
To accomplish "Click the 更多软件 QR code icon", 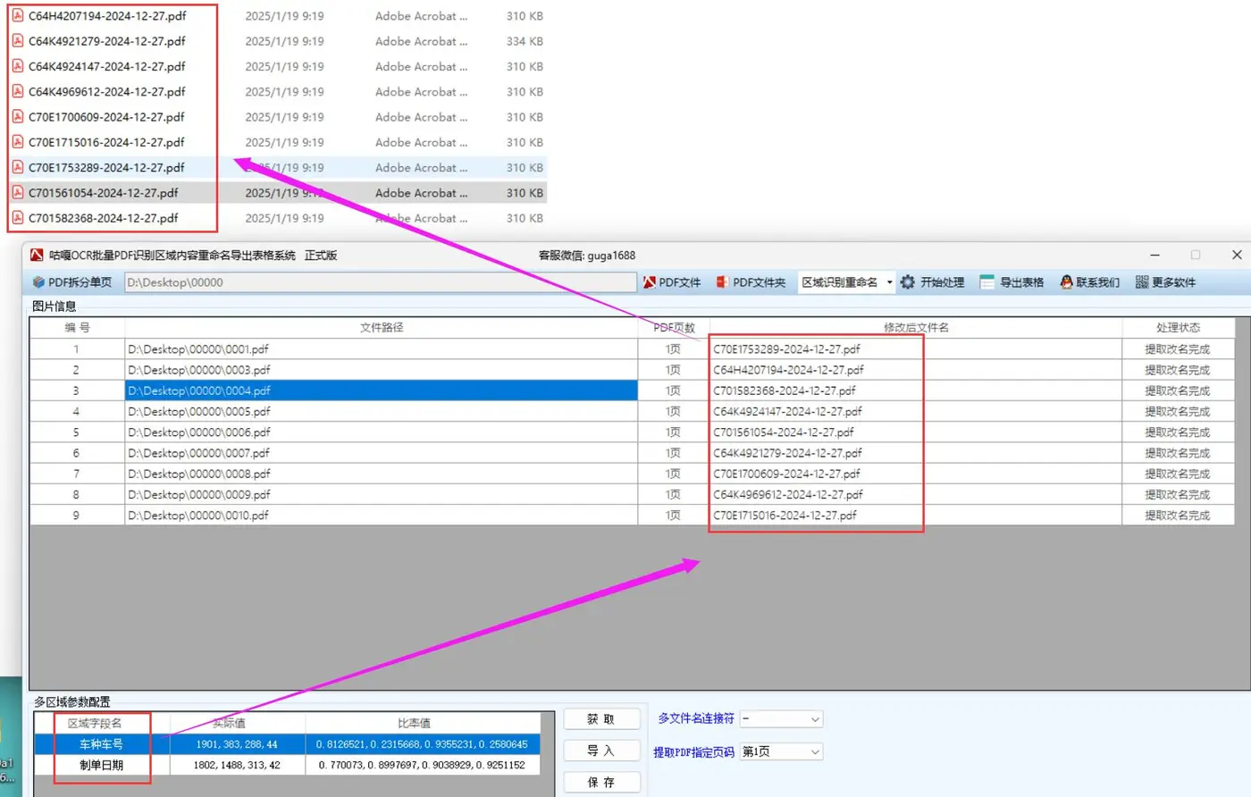I will [1142, 282].
